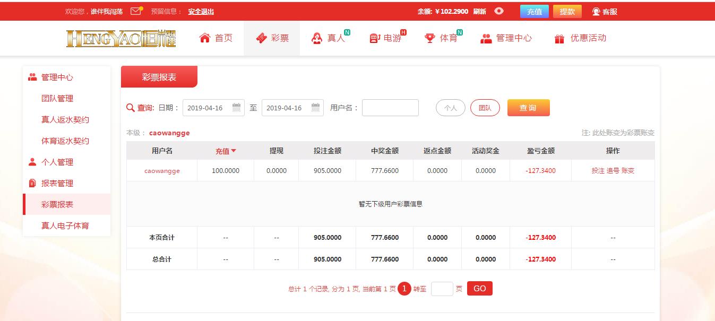Click the HengYao logo
This screenshot has width=715, height=321.
coord(121,38)
